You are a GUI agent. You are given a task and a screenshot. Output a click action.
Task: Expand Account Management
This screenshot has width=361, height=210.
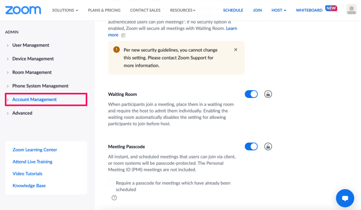point(46,100)
